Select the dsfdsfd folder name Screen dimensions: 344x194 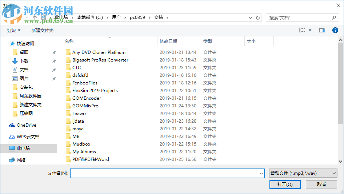(80, 75)
